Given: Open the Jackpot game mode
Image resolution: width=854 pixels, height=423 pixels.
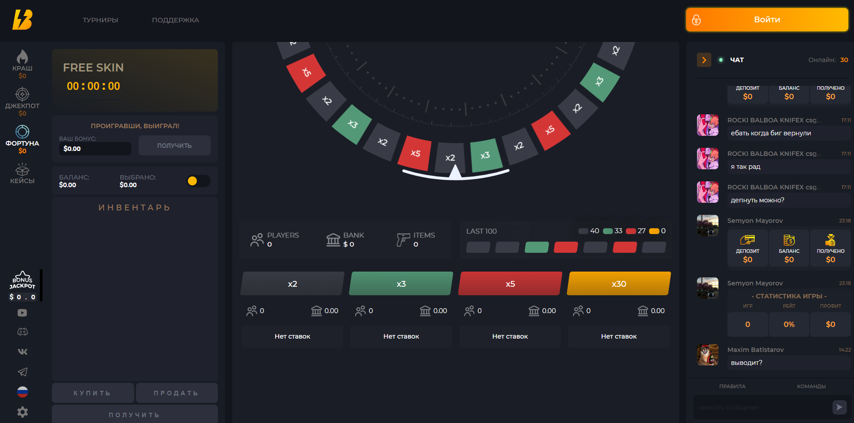Looking at the screenshot, I should tap(22, 101).
